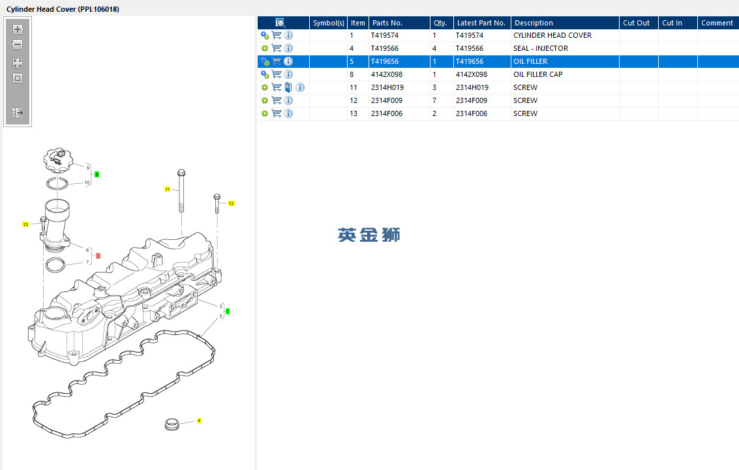Sort by the Item column header
The image size is (739, 470).
click(x=357, y=23)
